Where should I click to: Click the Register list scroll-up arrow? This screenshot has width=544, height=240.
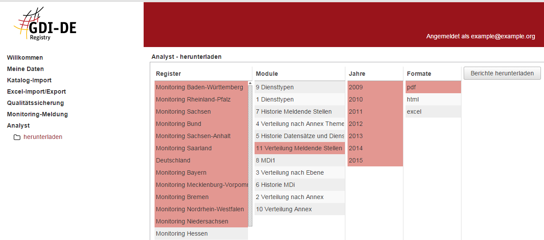(250, 83)
